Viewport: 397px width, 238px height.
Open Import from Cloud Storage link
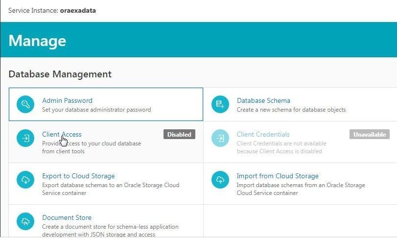click(x=278, y=176)
